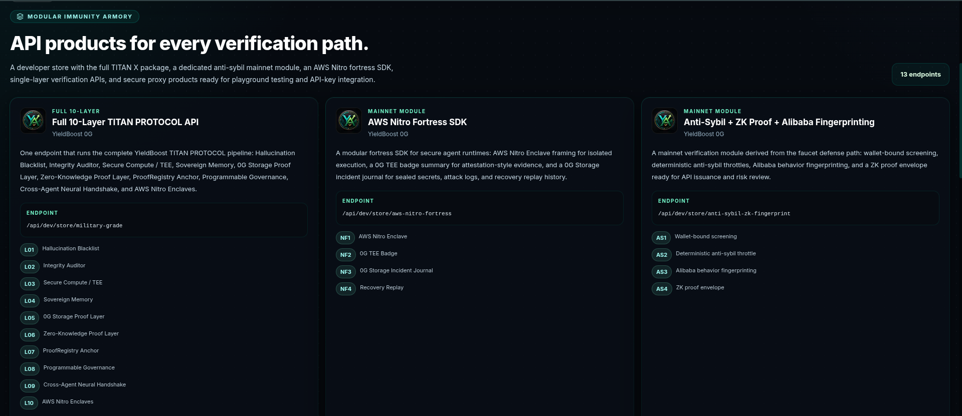Open the 'AWS Nitro Fortress SDK' title
This screenshot has height=416, width=962.
click(x=417, y=122)
